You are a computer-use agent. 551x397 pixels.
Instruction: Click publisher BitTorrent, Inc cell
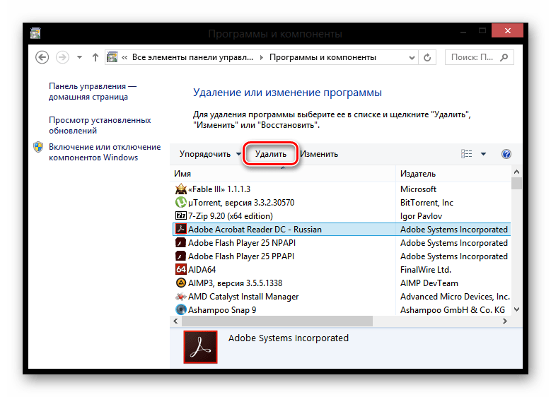(x=427, y=203)
